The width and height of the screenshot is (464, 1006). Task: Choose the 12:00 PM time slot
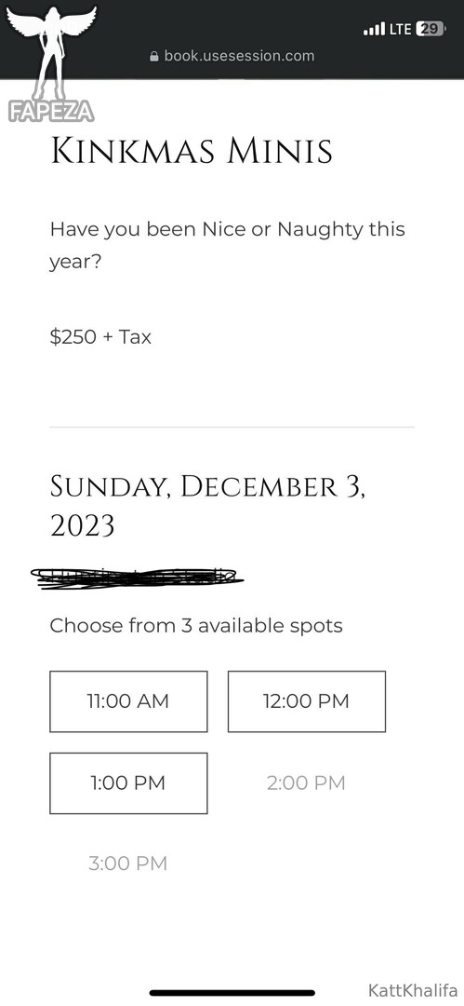[306, 701]
